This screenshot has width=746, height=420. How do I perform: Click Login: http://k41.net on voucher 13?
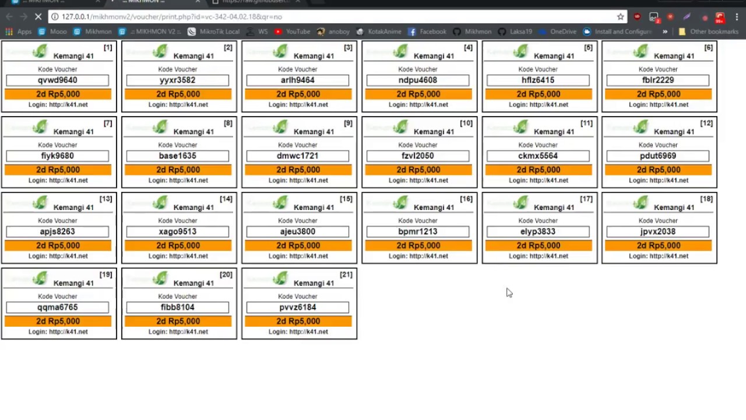click(x=58, y=256)
